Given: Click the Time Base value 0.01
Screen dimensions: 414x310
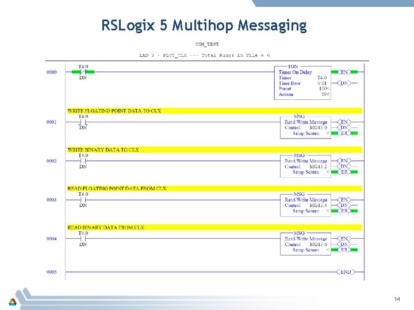Looking at the screenshot, I should pyautogui.click(x=322, y=83).
